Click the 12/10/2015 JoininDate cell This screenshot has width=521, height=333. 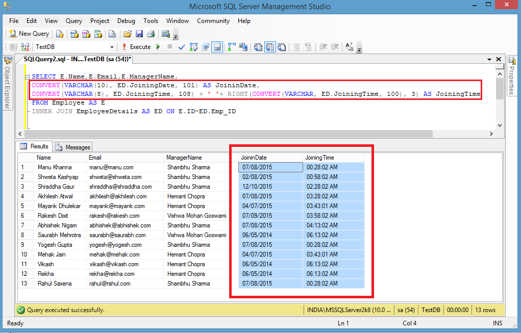click(x=271, y=187)
